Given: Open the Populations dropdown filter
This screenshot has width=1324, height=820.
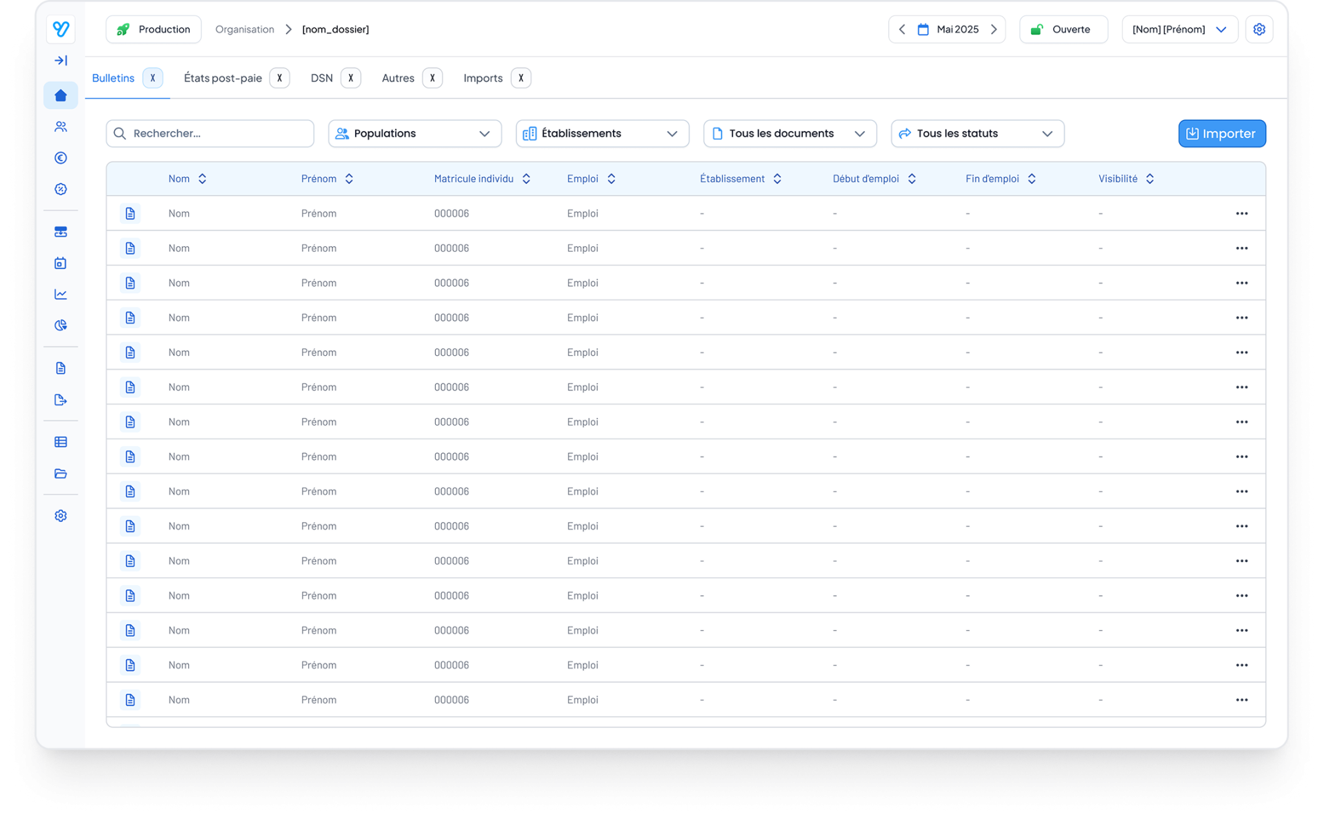Looking at the screenshot, I should click(414, 134).
